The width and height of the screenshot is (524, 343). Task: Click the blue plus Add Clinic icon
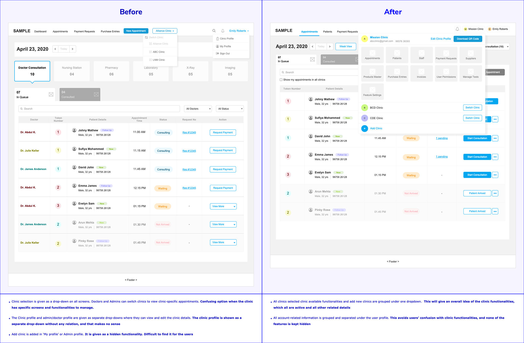coord(365,128)
